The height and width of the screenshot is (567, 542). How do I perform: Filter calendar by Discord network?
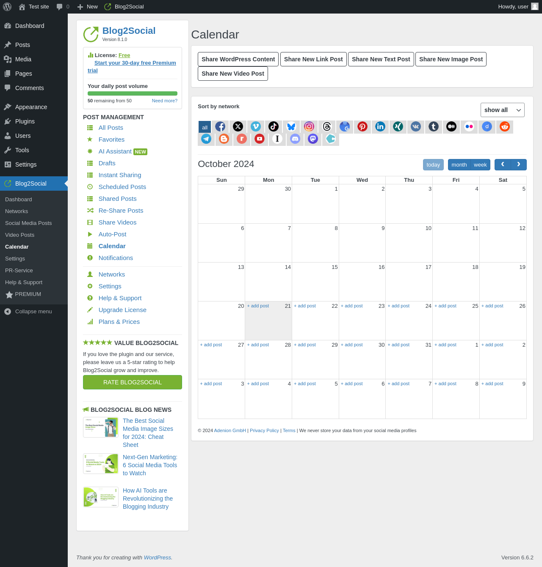pos(295,139)
